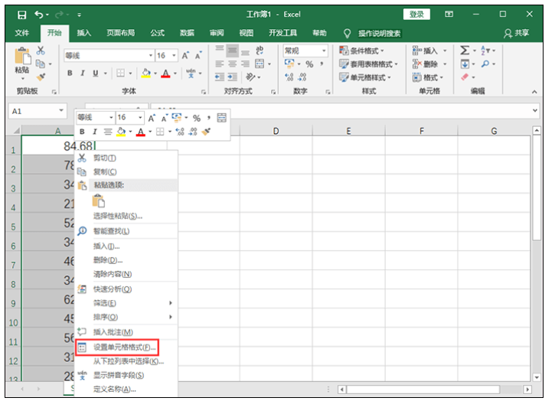Toggle Bold in mini toolbar
Image resolution: width=555 pixels, height=401 pixels.
tap(82, 132)
